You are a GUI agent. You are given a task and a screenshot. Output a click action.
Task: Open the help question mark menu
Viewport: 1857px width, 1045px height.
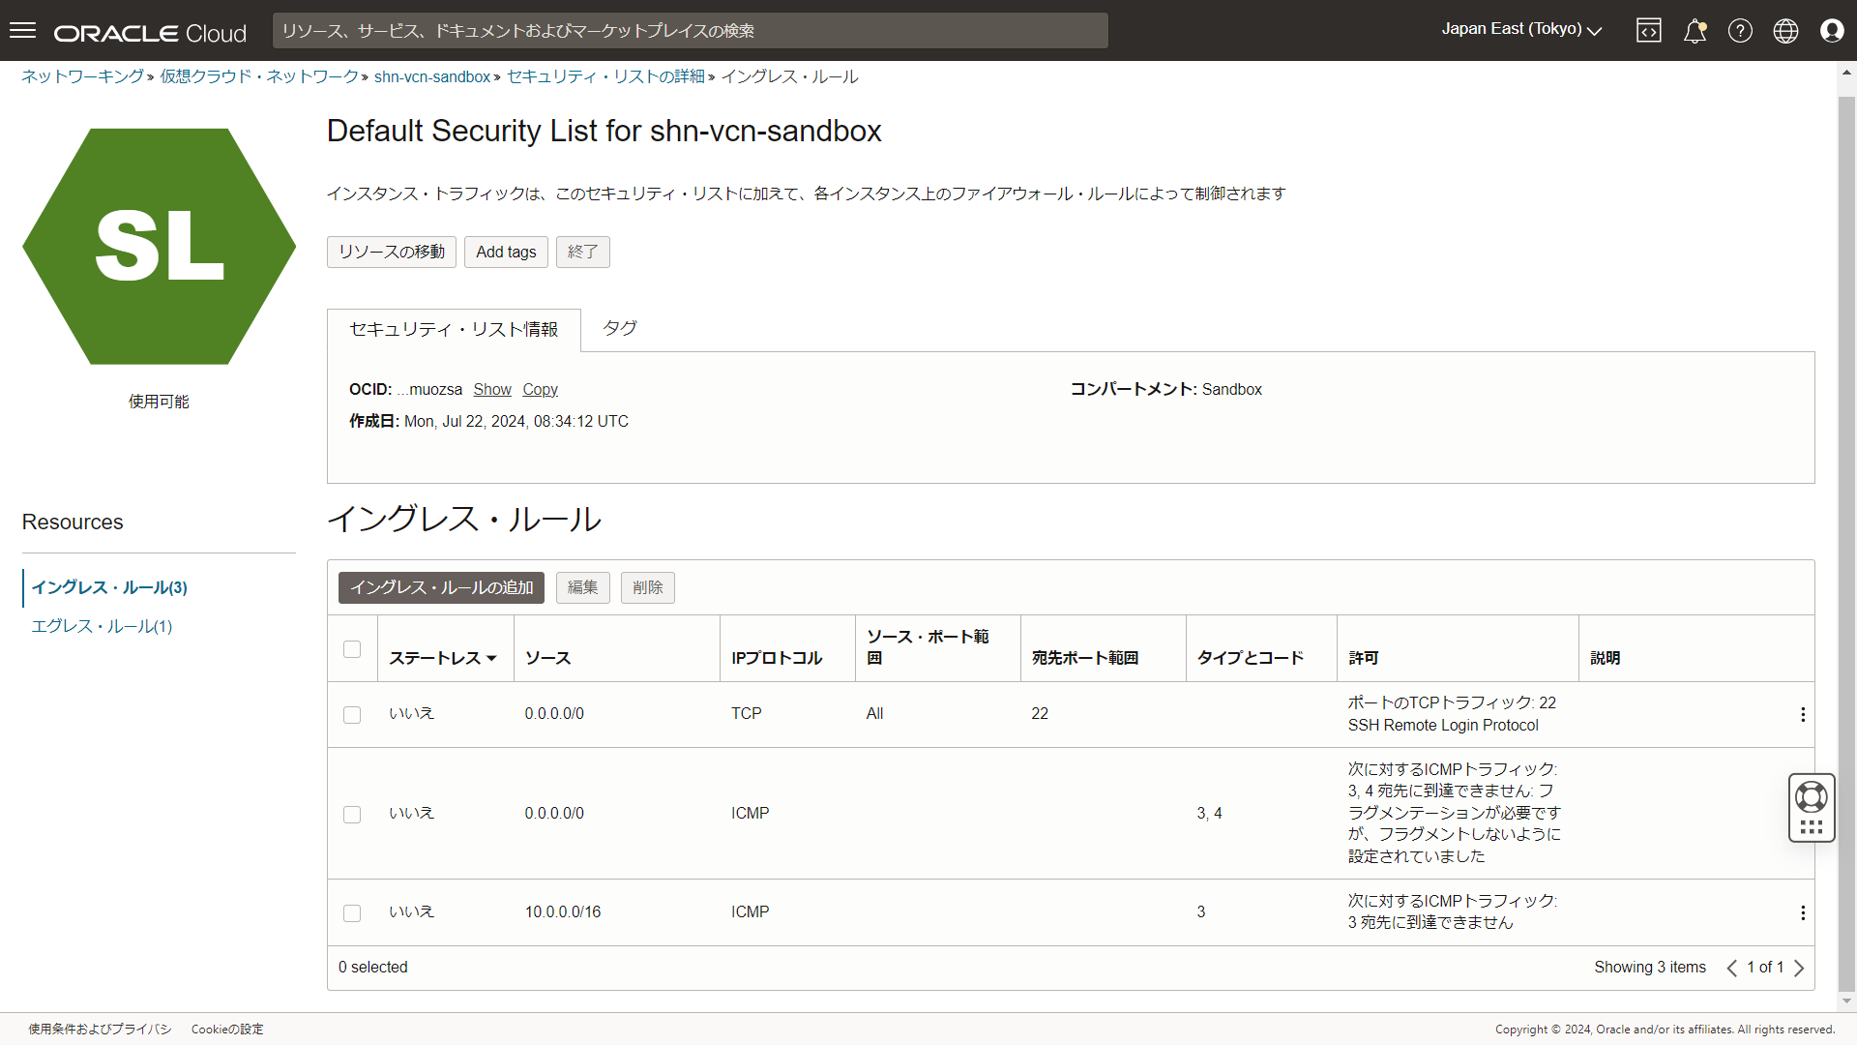[x=1740, y=31]
